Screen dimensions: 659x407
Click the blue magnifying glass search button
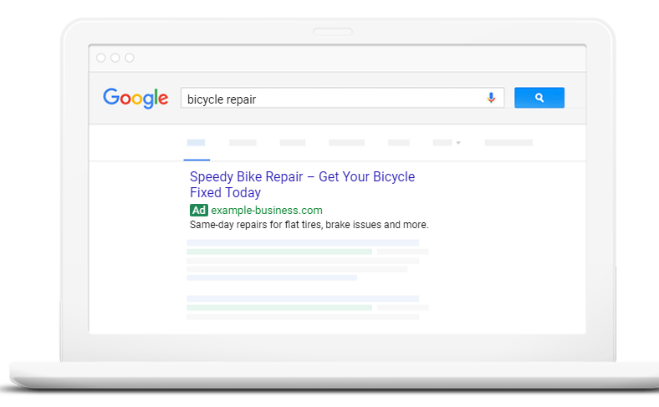[539, 98]
